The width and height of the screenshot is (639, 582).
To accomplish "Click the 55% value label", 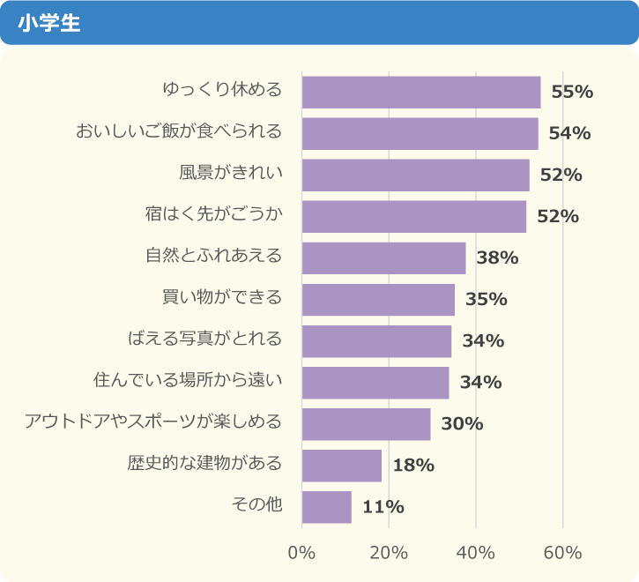I will pos(572,92).
